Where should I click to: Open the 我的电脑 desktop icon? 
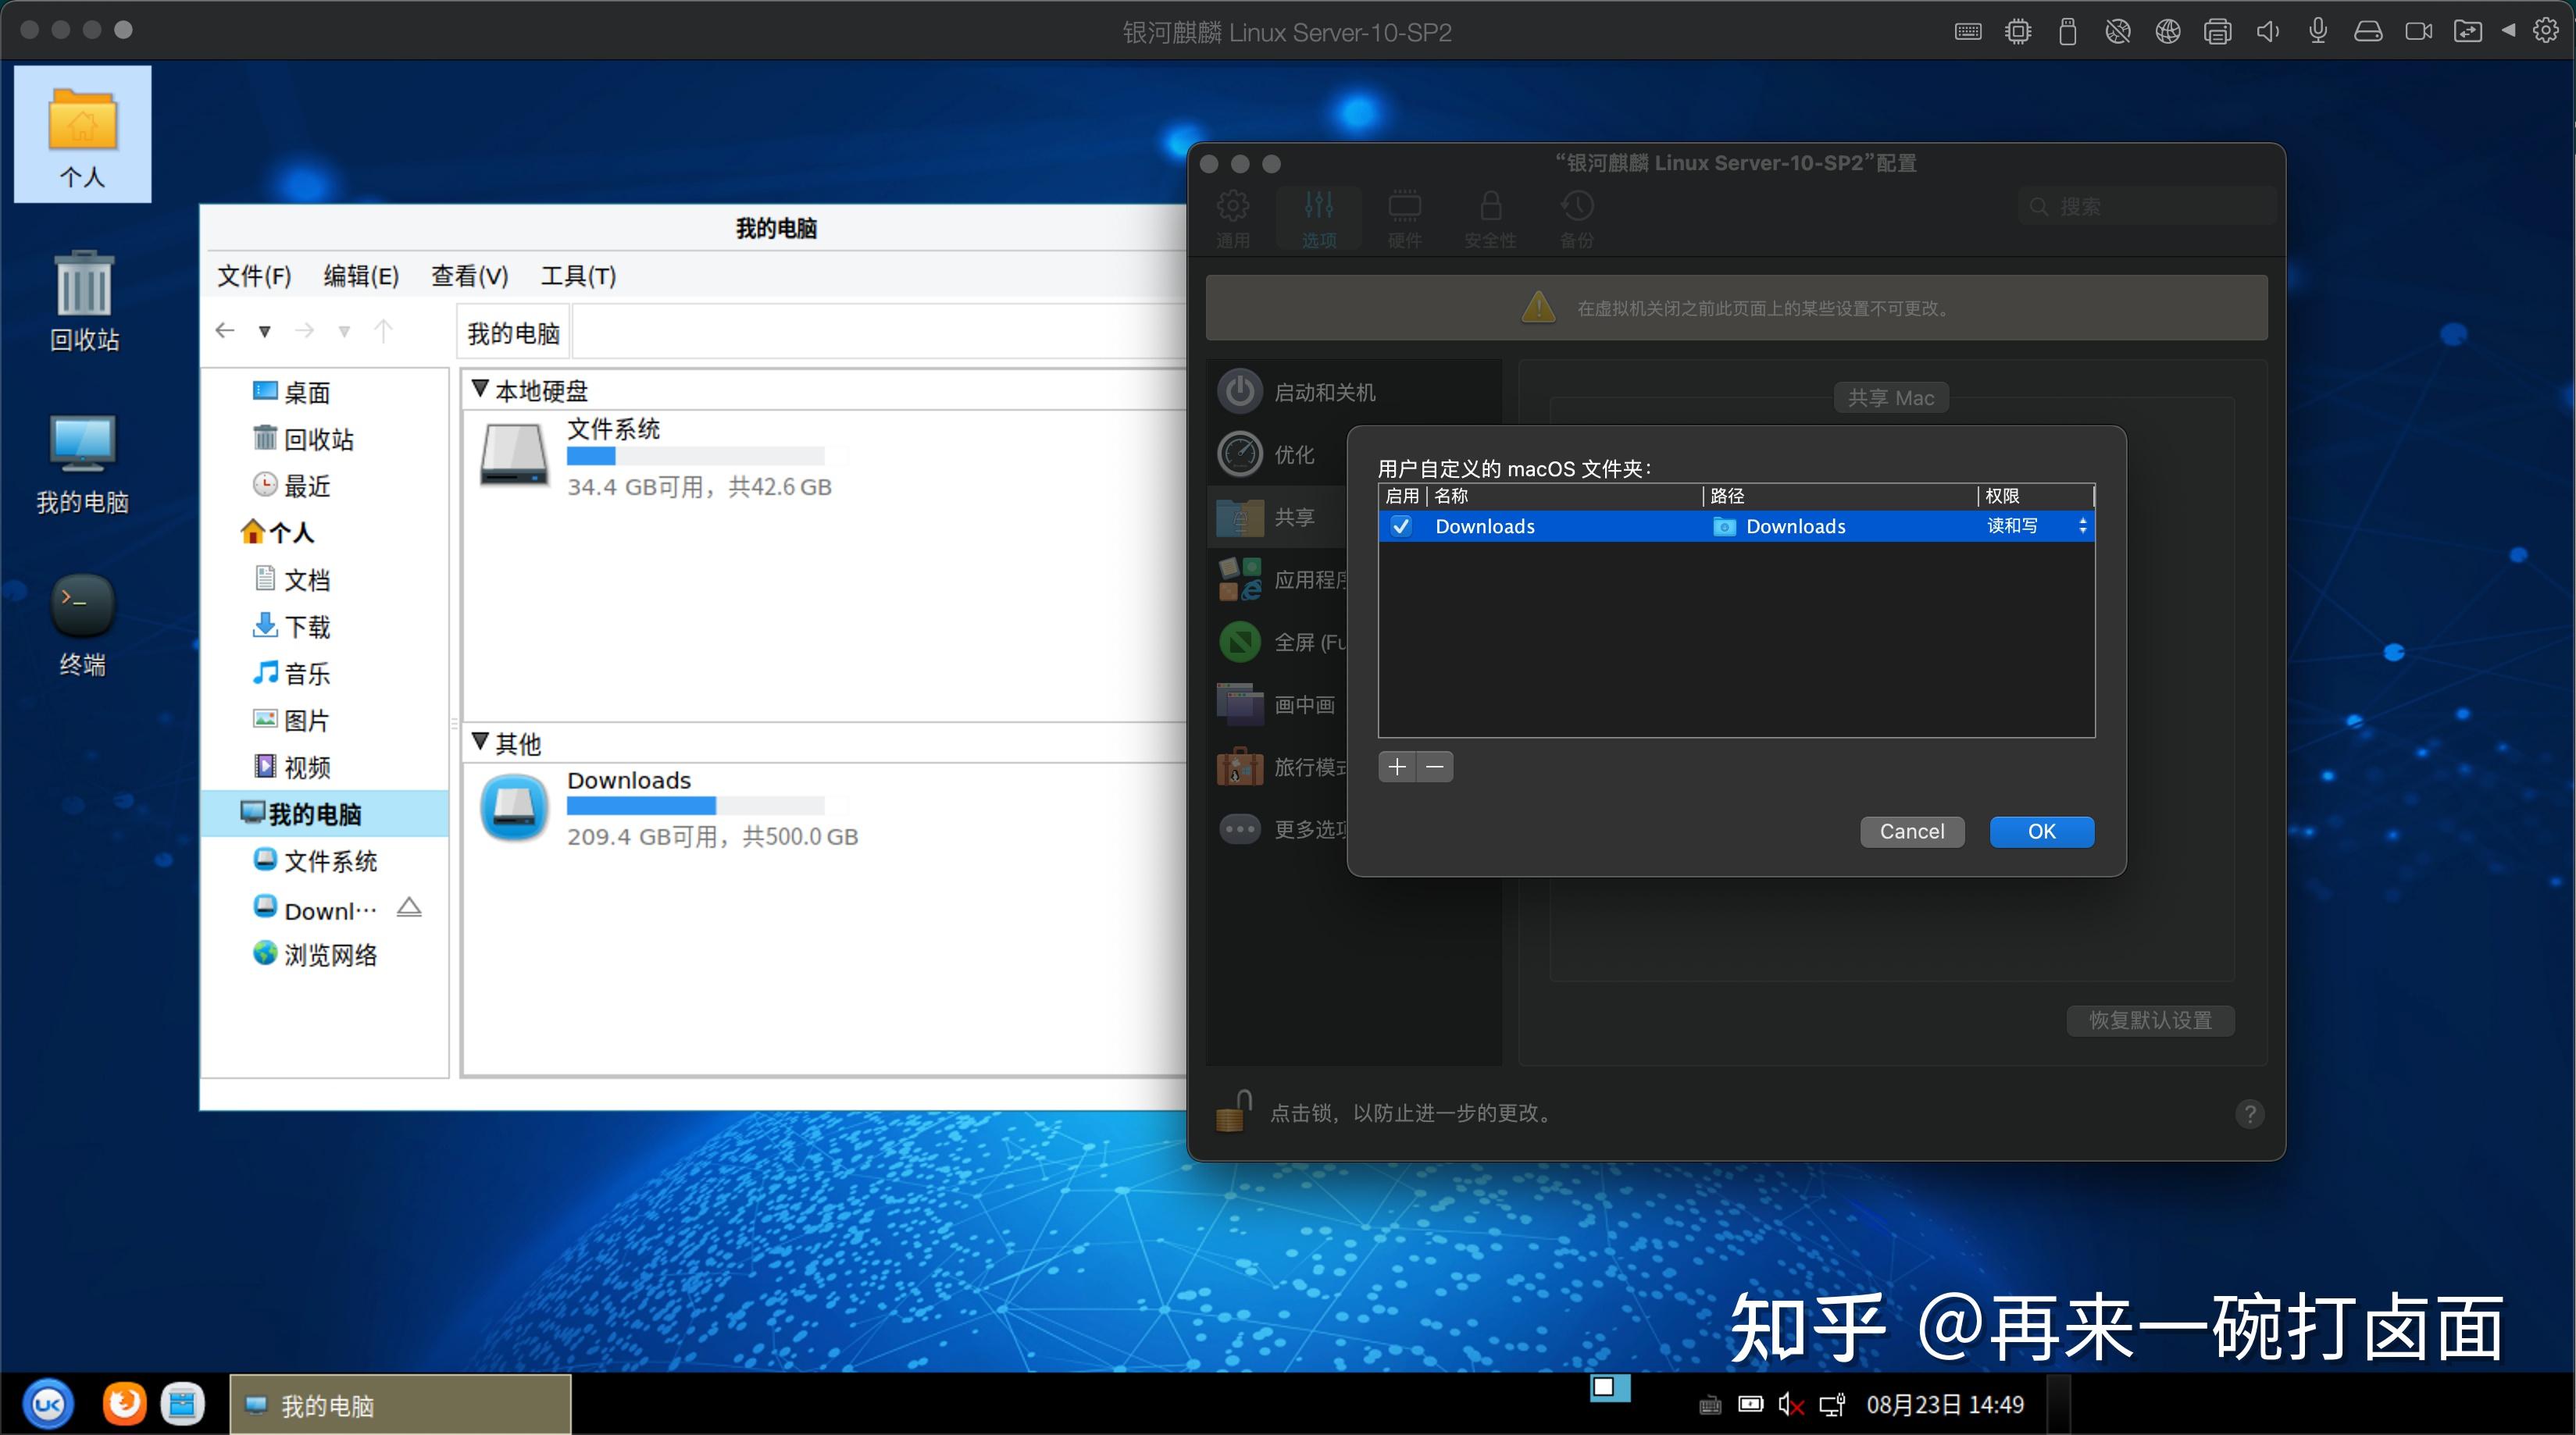coord(83,465)
